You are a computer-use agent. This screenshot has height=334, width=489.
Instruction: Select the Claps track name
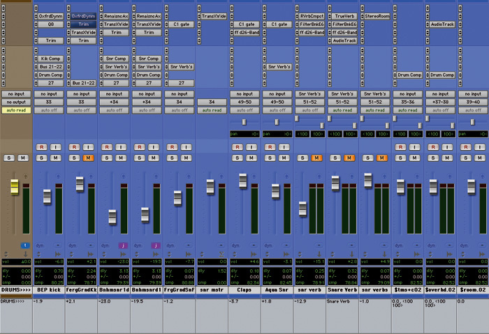[245, 289]
